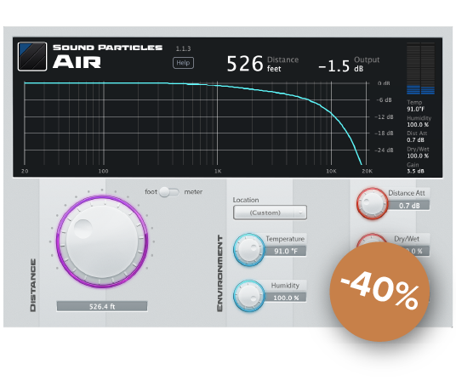Click the 'meter' unit label

pos(193,192)
